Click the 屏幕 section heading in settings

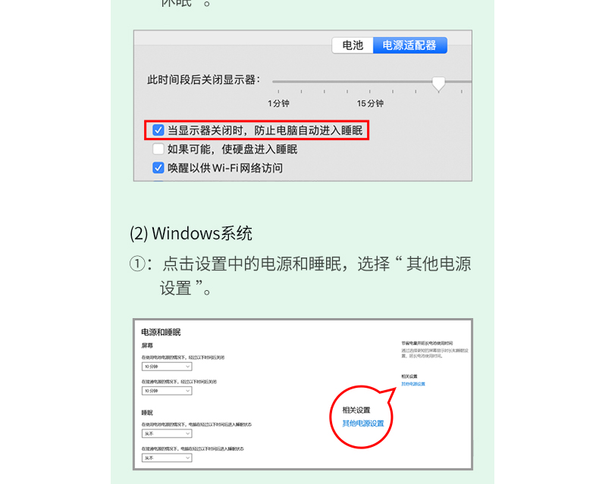click(147, 345)
